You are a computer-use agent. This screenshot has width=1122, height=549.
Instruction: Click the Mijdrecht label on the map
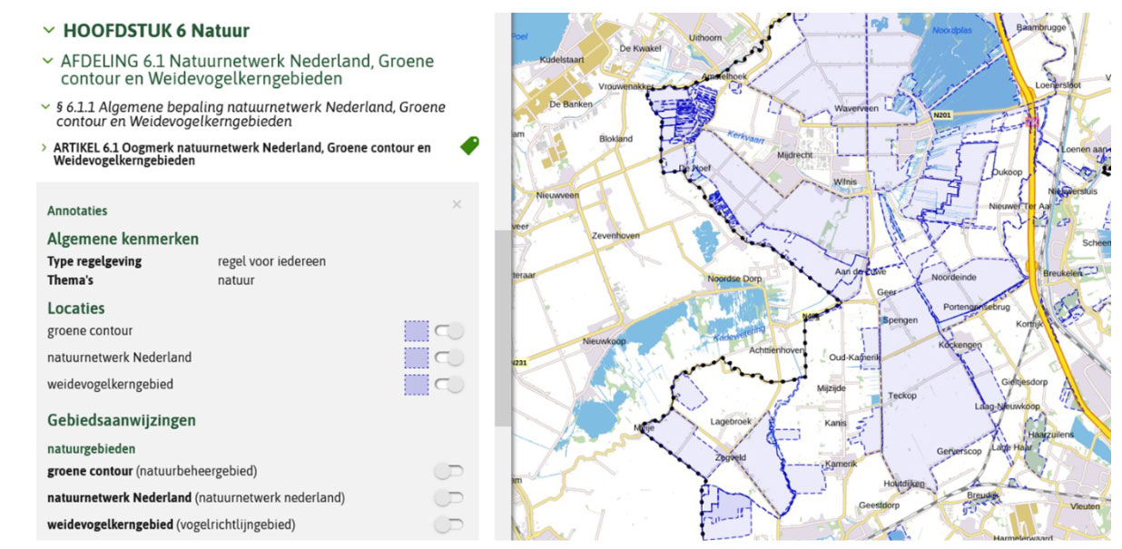794,155
